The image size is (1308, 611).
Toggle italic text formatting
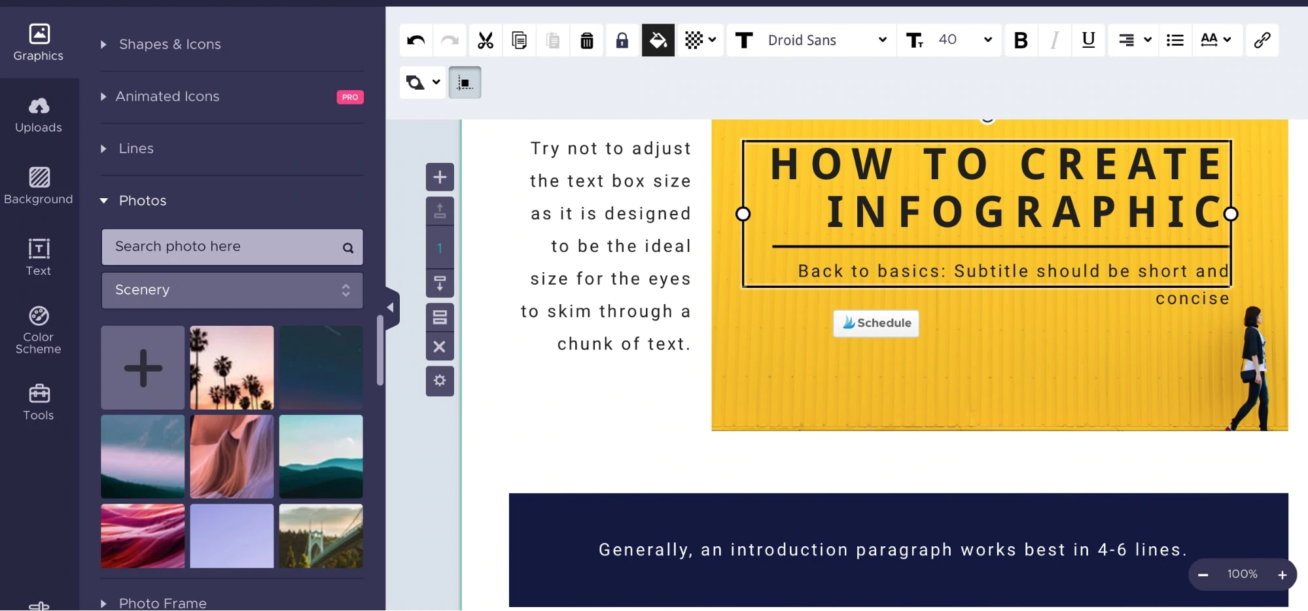(x=1054, y=41)
